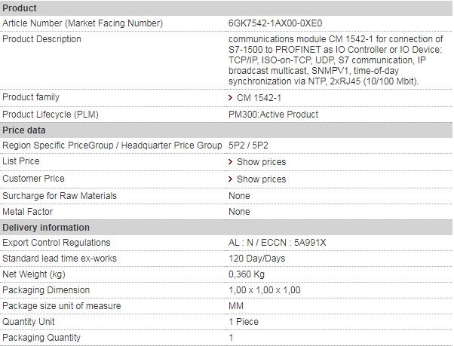The height and width of the screenshot is (346, 454).
Task: Click the Package size unit of measure label
Action: coord(61,306)
